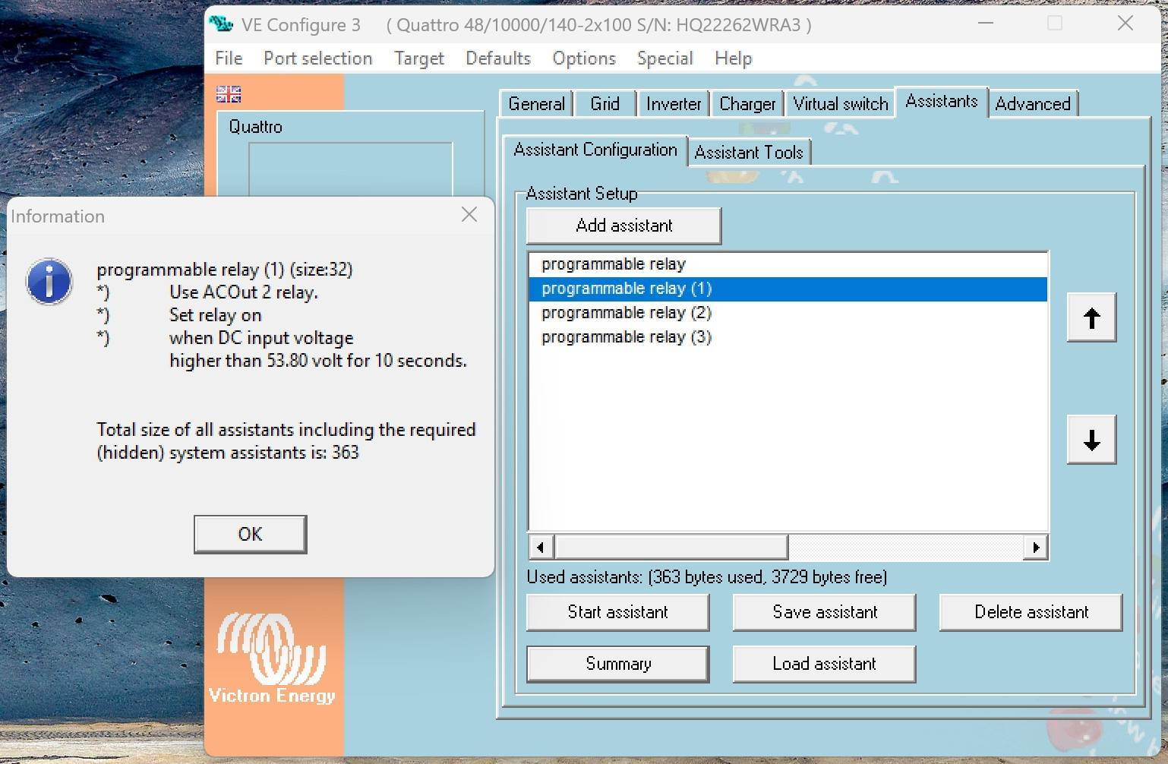Open the Options menu
The width and height of the screenshot is (1168, 764).
tap(584, 58)
